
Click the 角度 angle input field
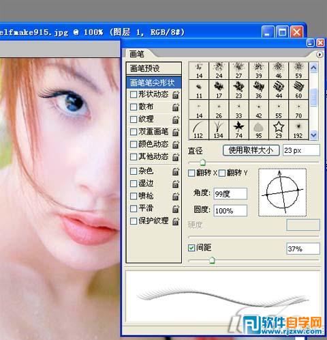pos(230,194)
